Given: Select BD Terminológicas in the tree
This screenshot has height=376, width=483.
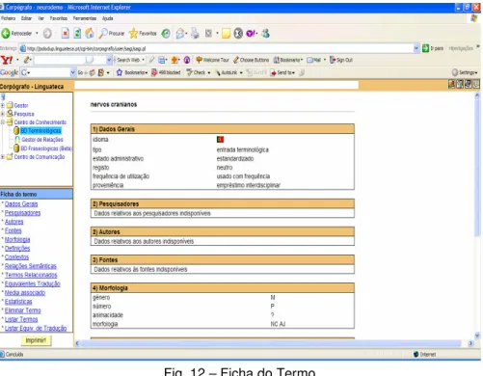Looking at the screenshot, I should pyautogui.click(x=40, y=130).
